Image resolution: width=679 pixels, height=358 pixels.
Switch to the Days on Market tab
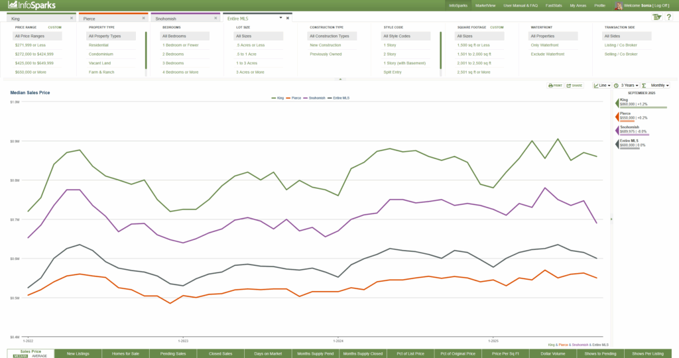[268, 353]
